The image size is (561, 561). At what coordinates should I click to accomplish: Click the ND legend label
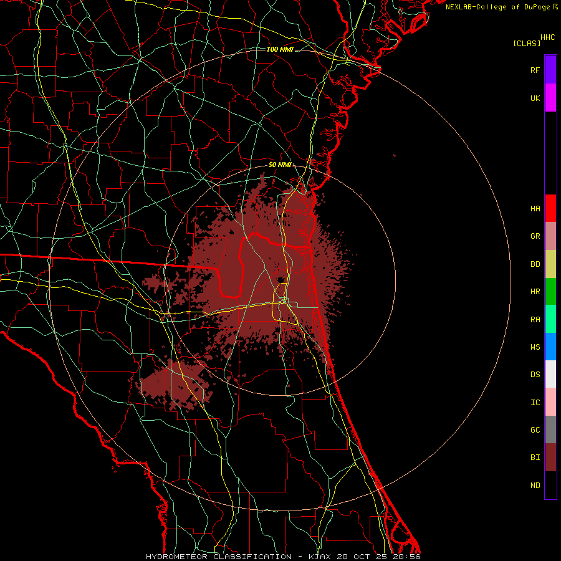pos(535,486)
